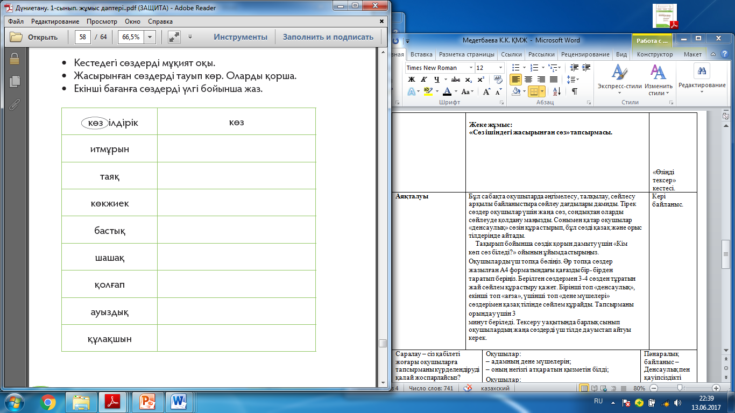735x413 pixels.
Task: Click the decrease indent icon
Action: pos(574,68)
